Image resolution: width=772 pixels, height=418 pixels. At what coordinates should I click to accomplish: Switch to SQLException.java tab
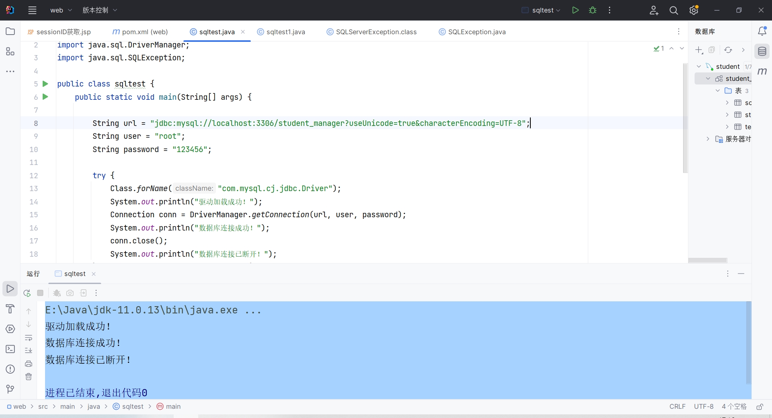[x=472, y=32]
